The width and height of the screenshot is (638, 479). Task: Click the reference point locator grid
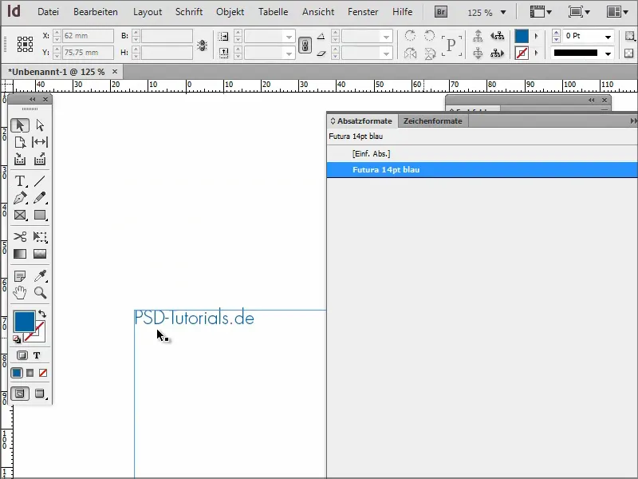click(x=25, y=44)
